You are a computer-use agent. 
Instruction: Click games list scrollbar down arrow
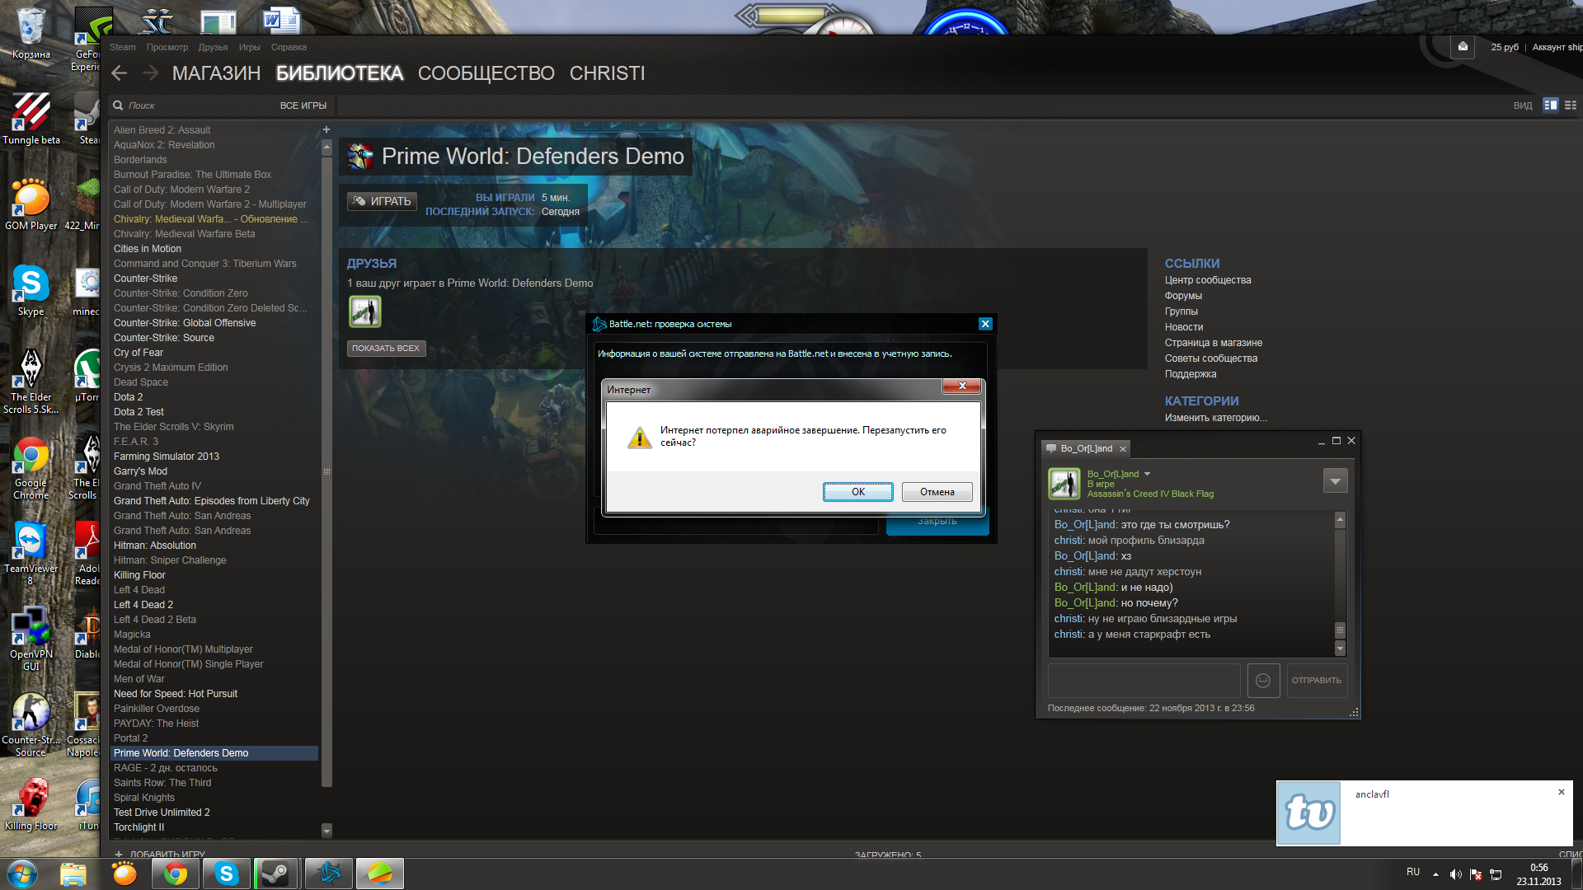pyautogui.click(x=326, y=831)
